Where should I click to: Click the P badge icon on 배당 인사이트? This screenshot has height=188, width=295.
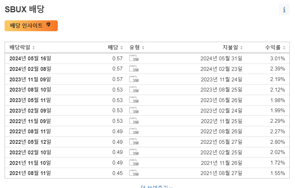pos(48,25)
